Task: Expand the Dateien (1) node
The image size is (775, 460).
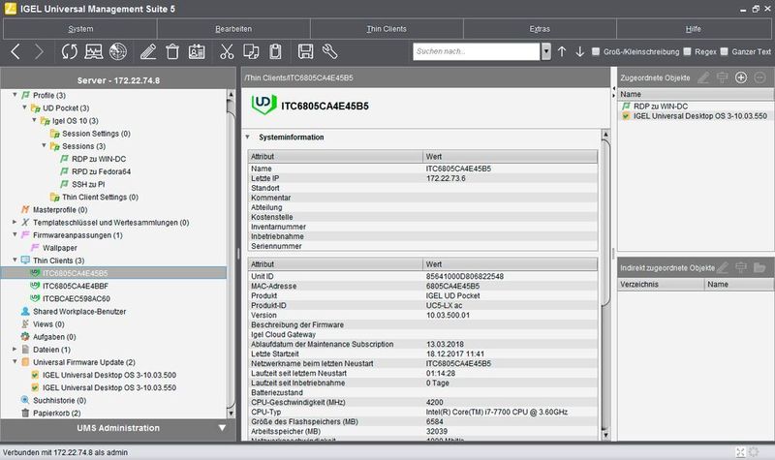Action: [15, 349]
